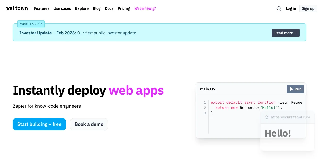Viewport: 319px width, 167px height.
Task: Click Read more on the investor update
Action: tap(286, 33)
